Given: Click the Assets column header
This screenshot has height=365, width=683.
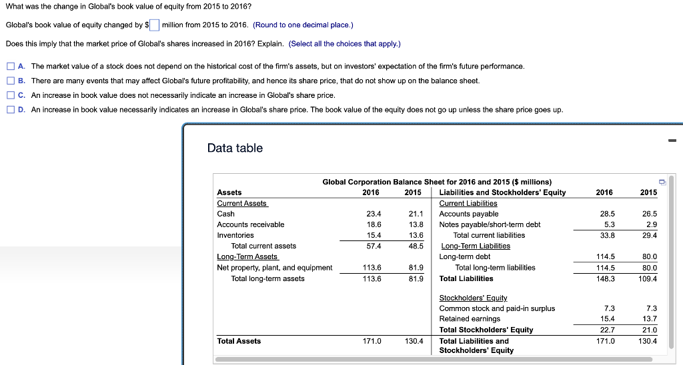Looking at the screenshot, I should pyautogui.click(x=229, y=192).
